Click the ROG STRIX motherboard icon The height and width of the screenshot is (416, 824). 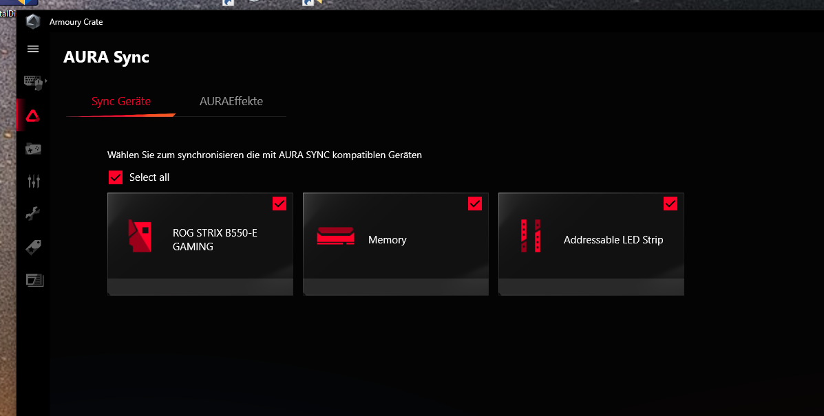pos(140,236)
